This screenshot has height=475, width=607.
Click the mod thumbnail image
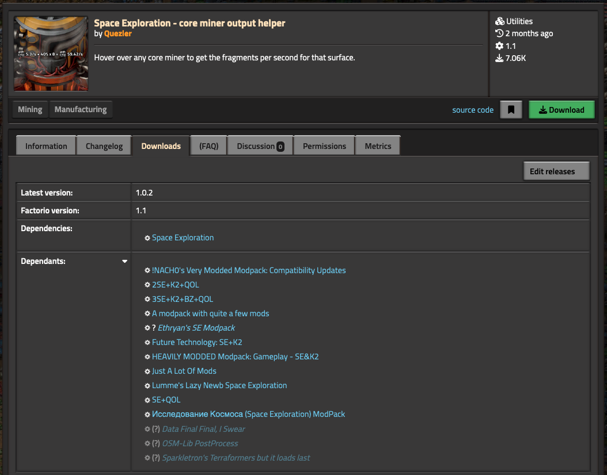coord(51,53)
